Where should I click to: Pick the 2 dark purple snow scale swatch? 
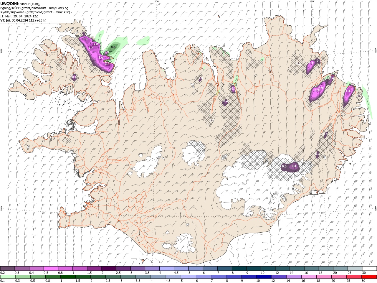(x=108, y=268)
